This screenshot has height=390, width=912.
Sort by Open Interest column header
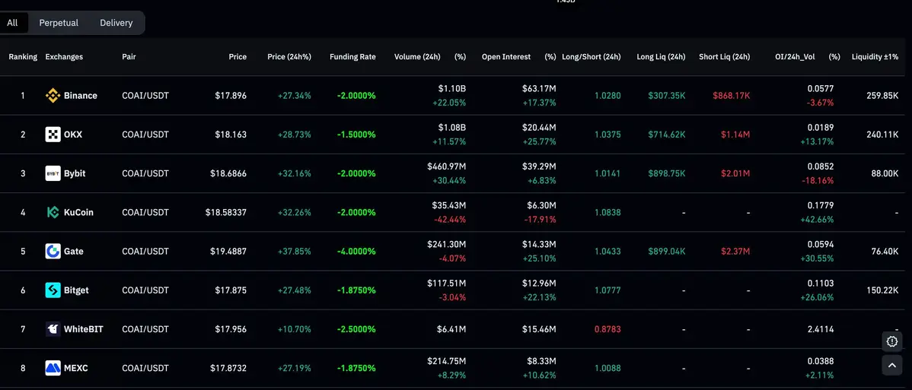[x=505, y=57]
